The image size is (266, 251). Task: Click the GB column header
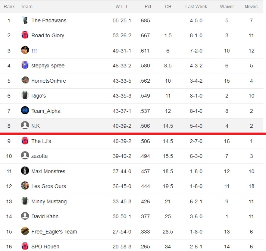(x=168, y=7)
